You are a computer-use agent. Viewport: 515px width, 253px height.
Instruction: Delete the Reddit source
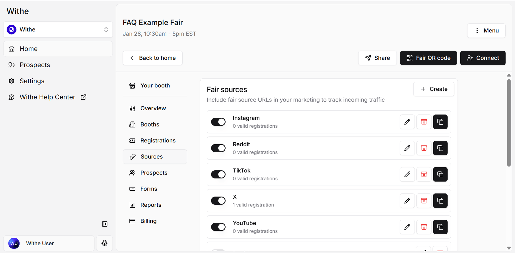point(424,148)
